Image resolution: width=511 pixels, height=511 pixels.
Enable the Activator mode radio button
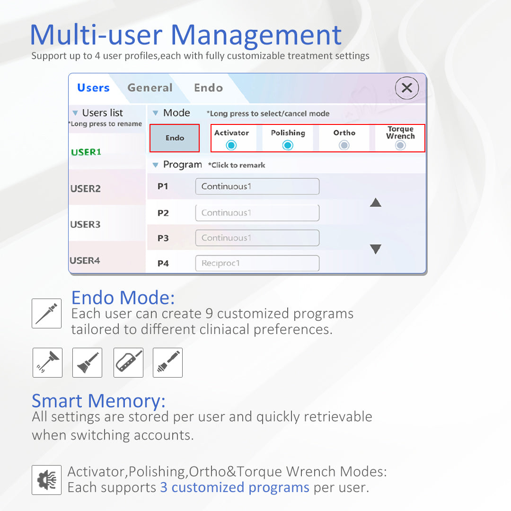click(x=231, y=145)
